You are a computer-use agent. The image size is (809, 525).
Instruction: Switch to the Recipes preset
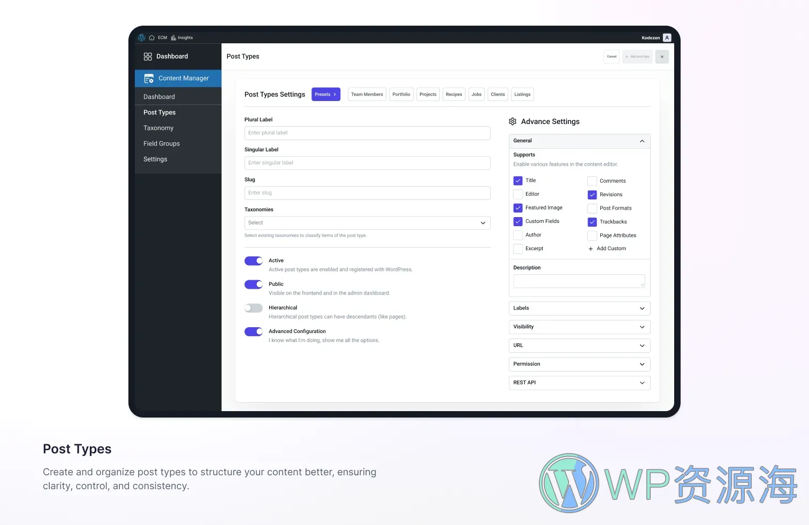454,94
